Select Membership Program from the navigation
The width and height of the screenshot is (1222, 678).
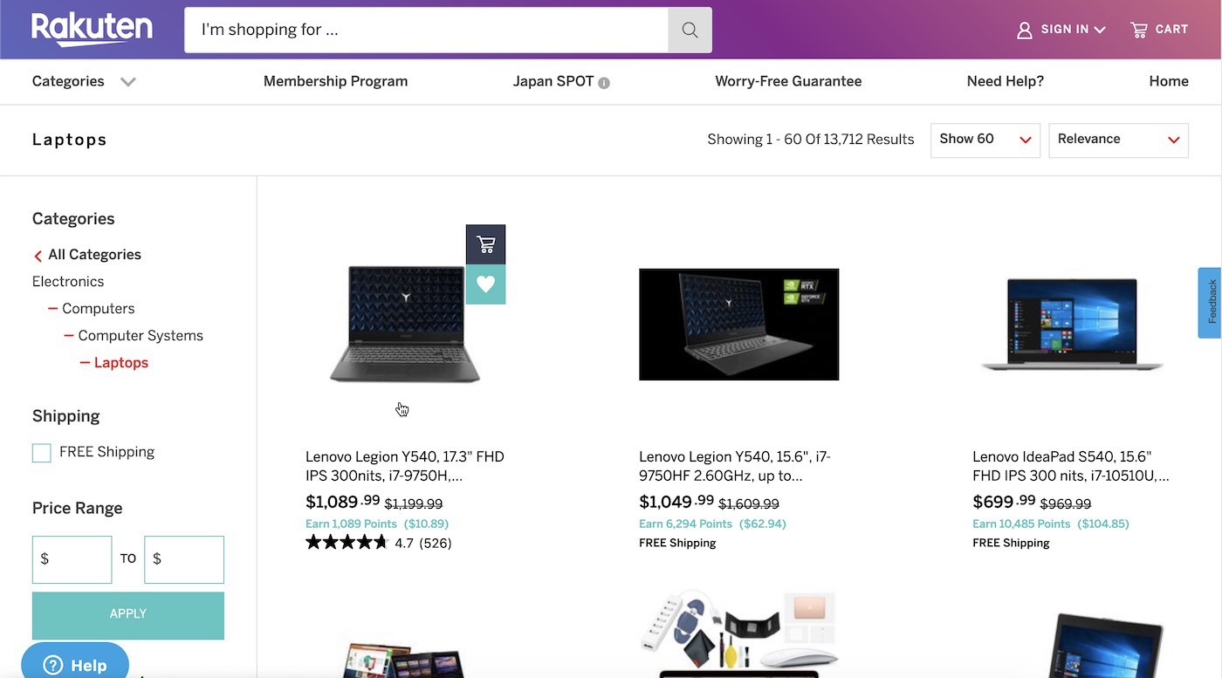pyautogui.click(x=335, y=81)
